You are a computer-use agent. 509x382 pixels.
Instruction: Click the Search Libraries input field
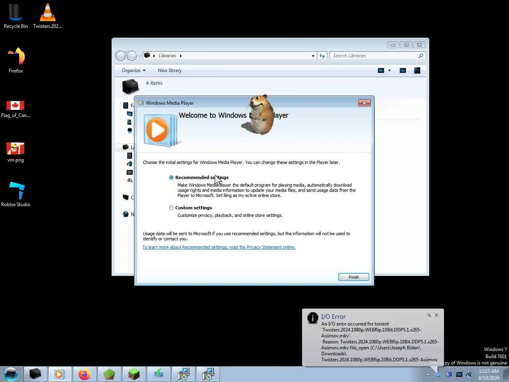(x=375, y=56)
